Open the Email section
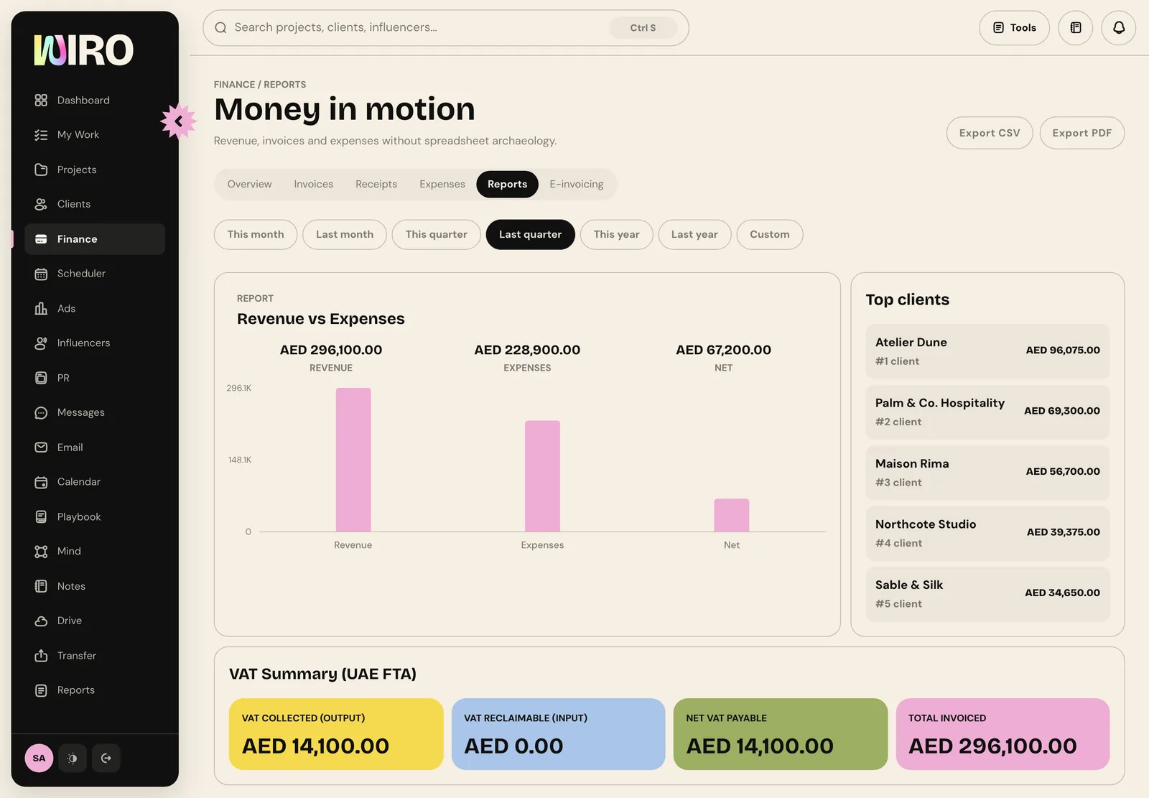This screenshot has height=798, width=1149. pos(95,447)
